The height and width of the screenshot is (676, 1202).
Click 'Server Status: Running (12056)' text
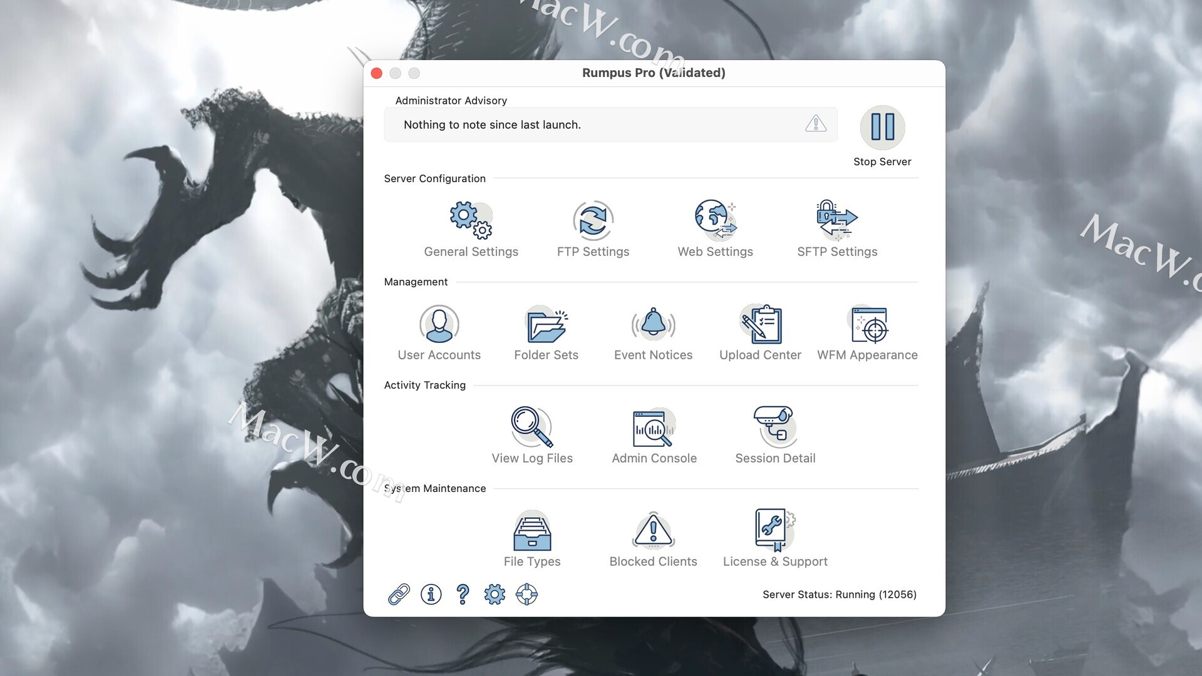(840, 595)
